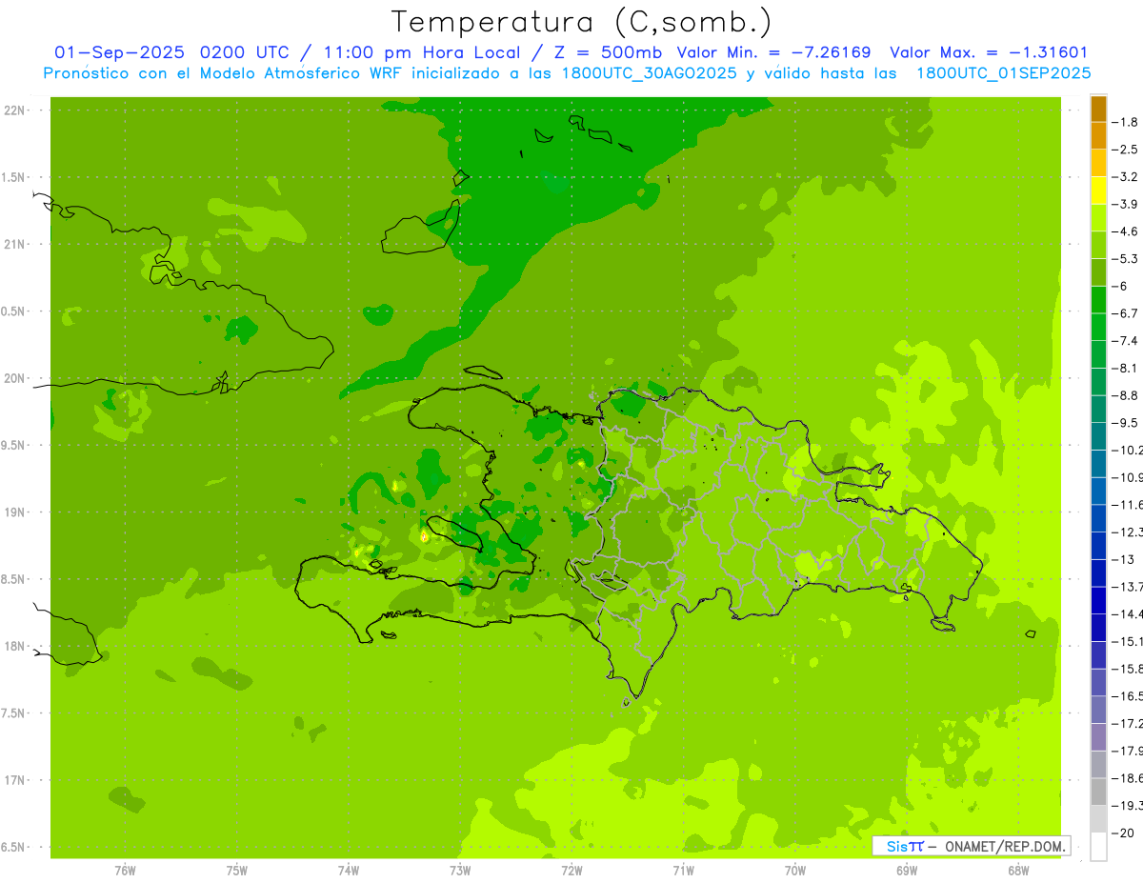Pick the legend swatch between -6 and -6.7
This screenshot has height=883, width=1143.
(1098, 300)
